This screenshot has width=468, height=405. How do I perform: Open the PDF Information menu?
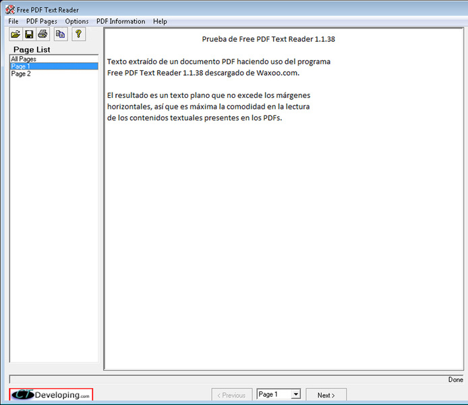(x=121, y=21)
